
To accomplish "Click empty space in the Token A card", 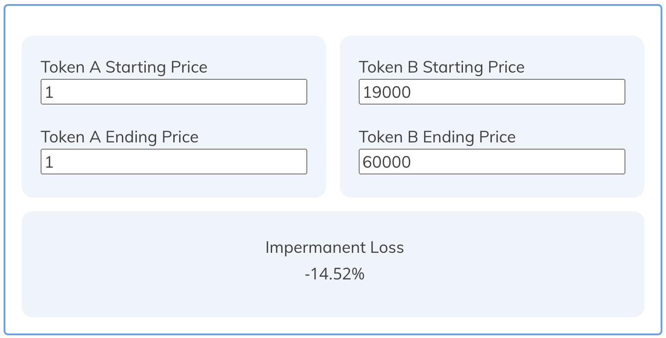I will pos(174,186).
